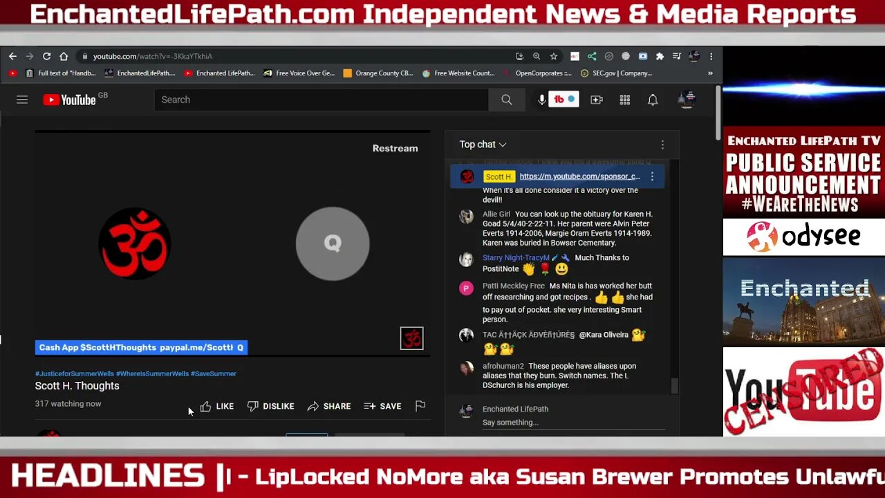Reload the YouTube page
Screen dimensions: 885x498
46,56
